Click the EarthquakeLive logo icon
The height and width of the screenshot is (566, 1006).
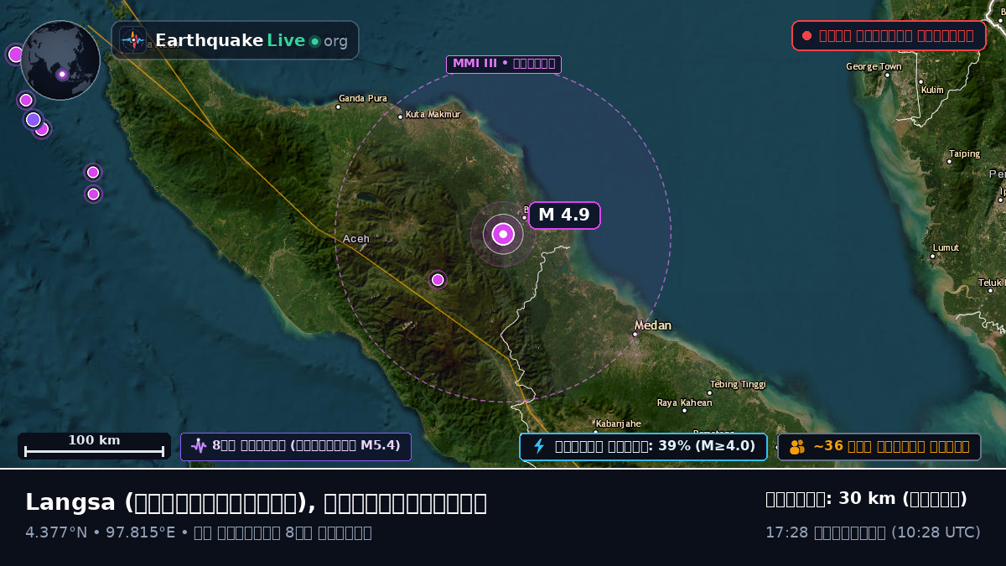(132, 40)
